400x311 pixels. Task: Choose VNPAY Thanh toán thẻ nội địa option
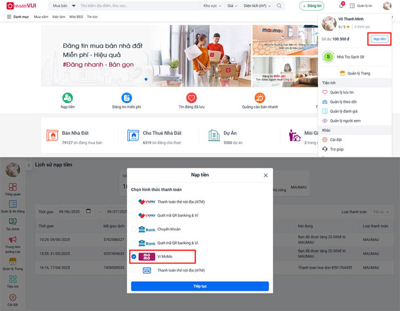point(134,202)
